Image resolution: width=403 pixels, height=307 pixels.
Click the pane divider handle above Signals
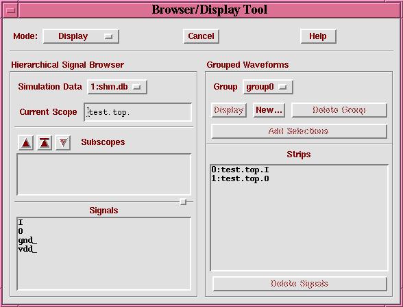183,202
